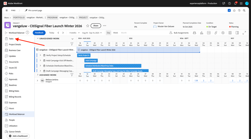Click Bulk Assignments
This screenshot has width=251, height=139.
coord(179,33)
